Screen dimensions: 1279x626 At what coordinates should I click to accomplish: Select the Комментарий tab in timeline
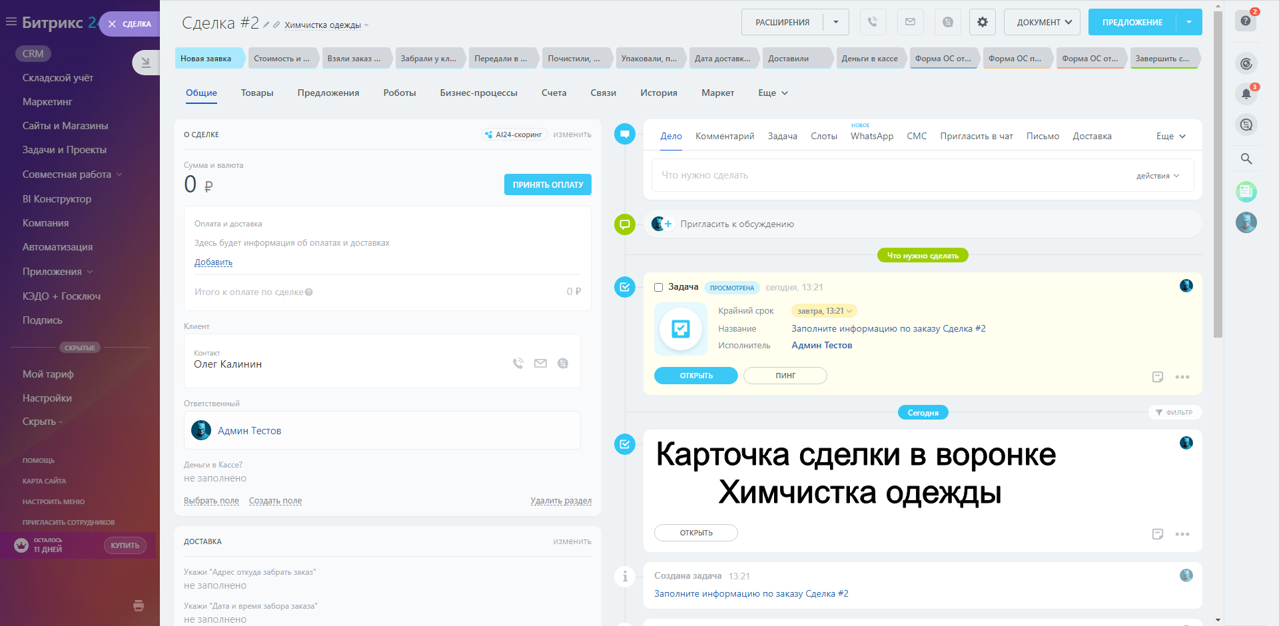coord(725,137)
